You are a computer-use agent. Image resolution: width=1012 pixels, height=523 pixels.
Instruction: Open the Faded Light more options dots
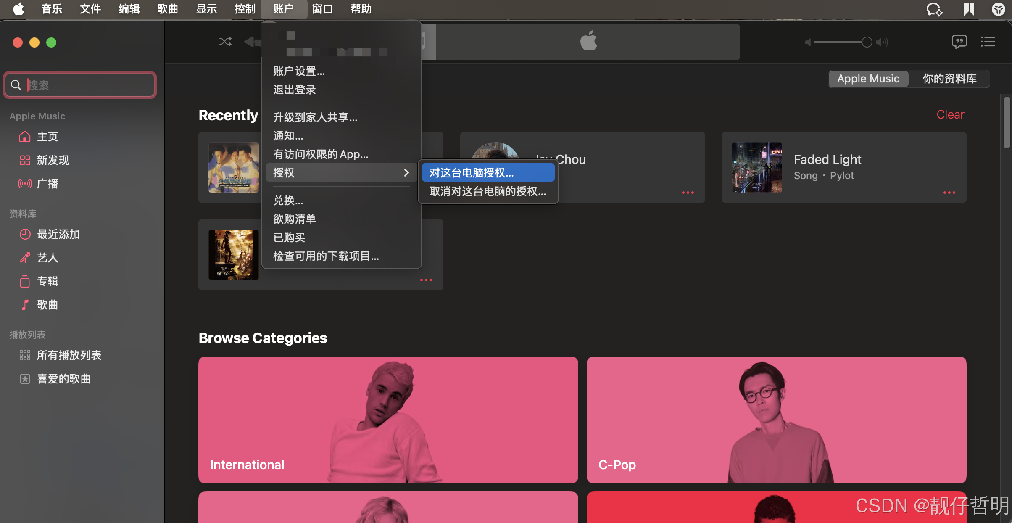point(949,193)
